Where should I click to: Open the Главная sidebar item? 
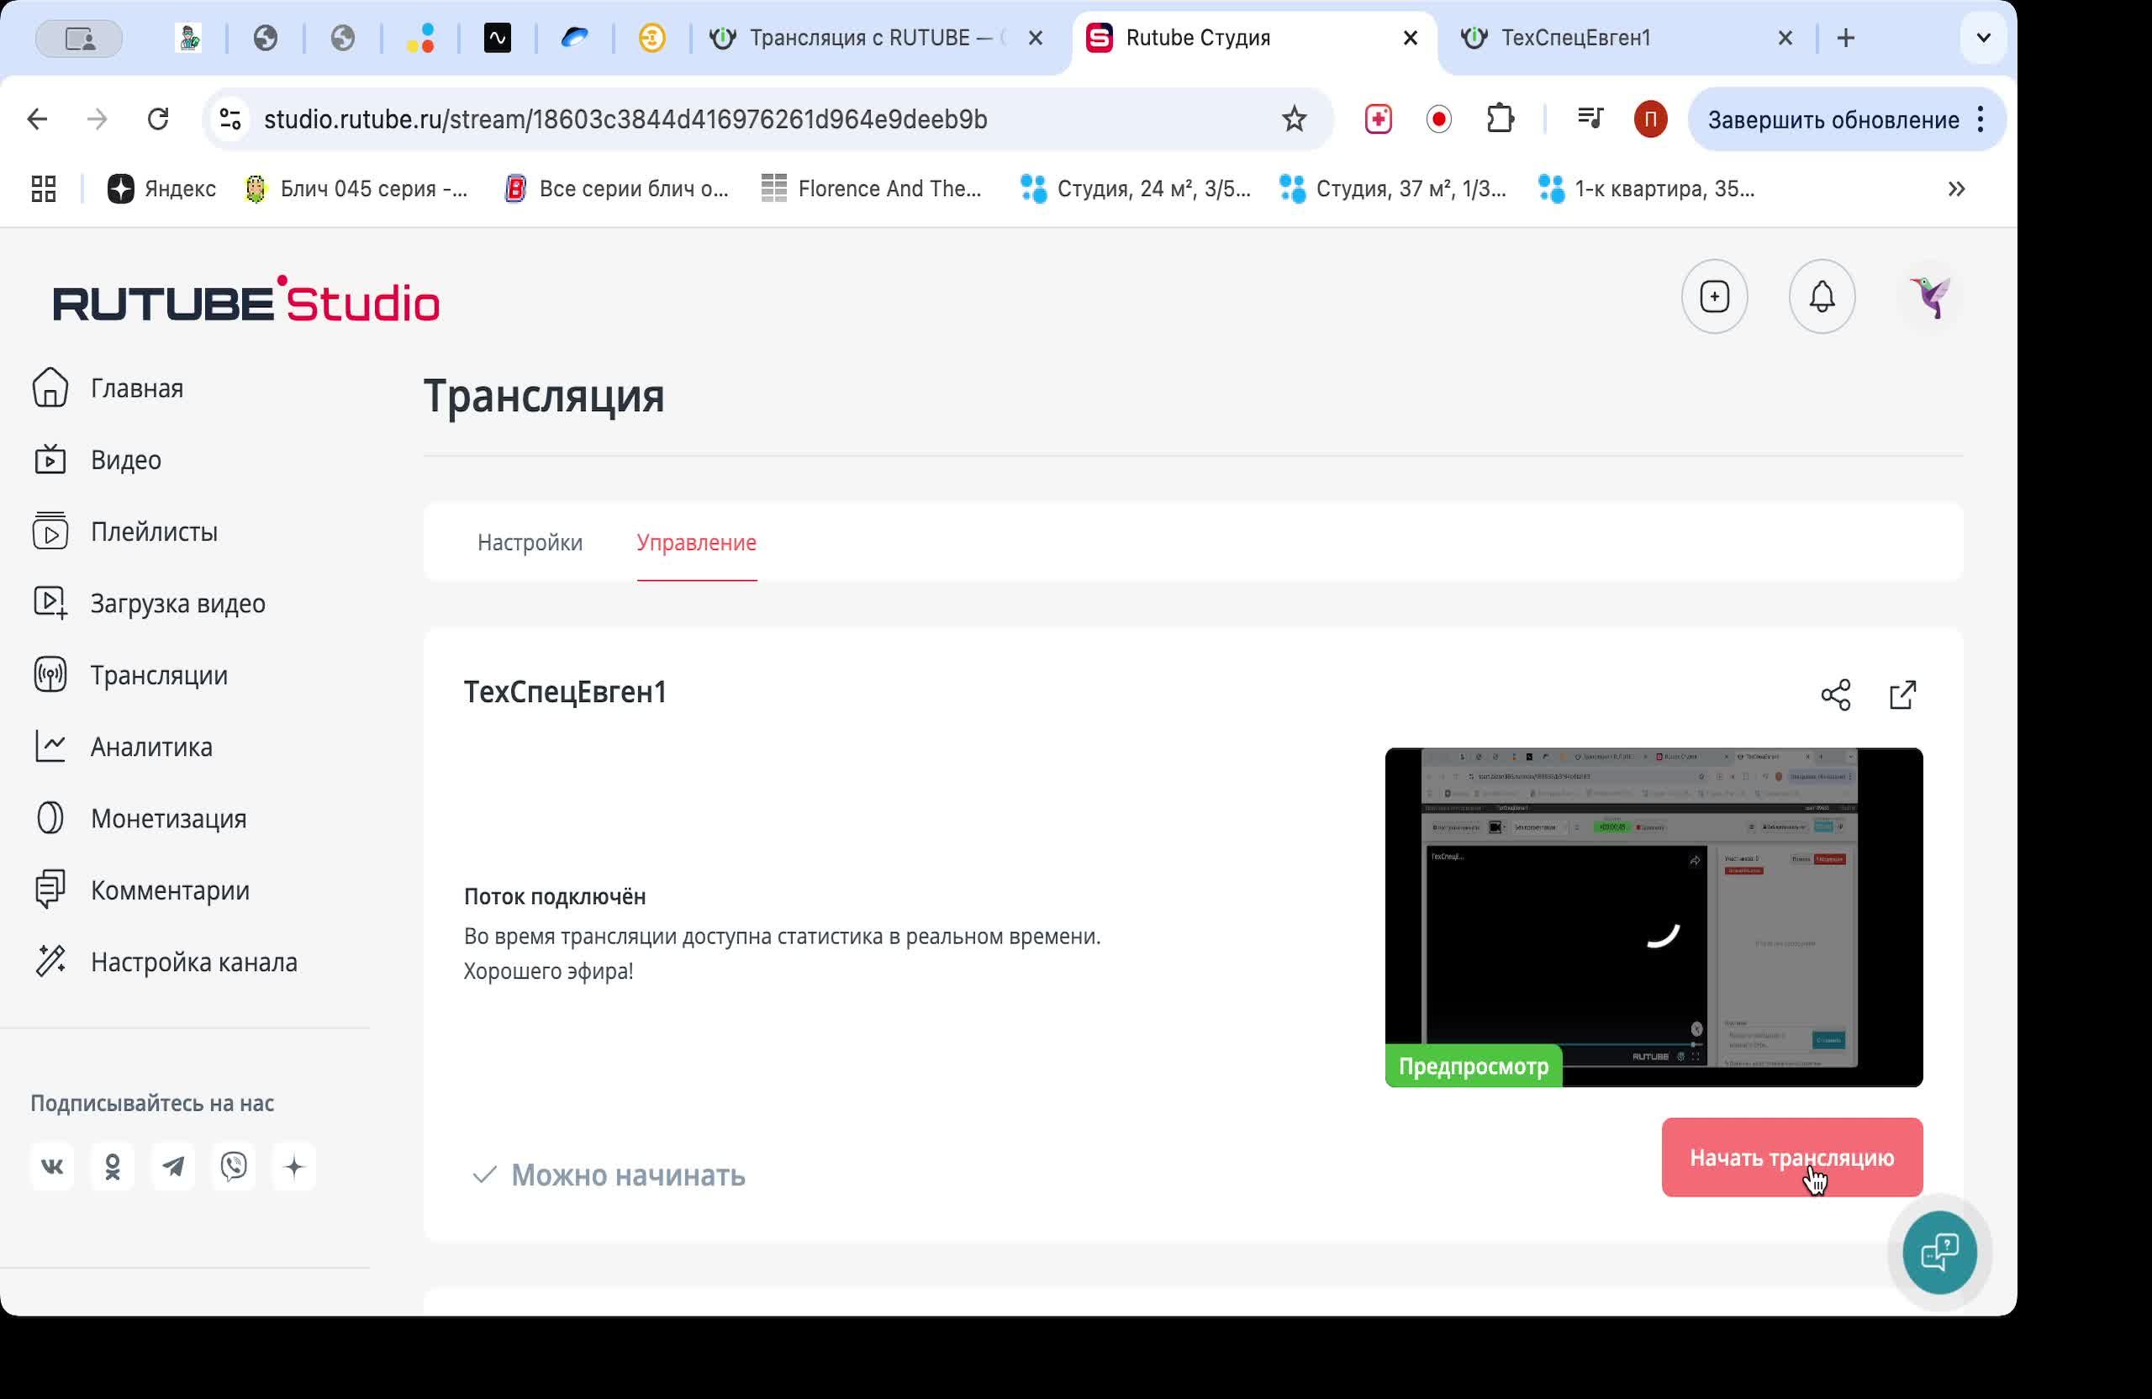tap(108, 388)
